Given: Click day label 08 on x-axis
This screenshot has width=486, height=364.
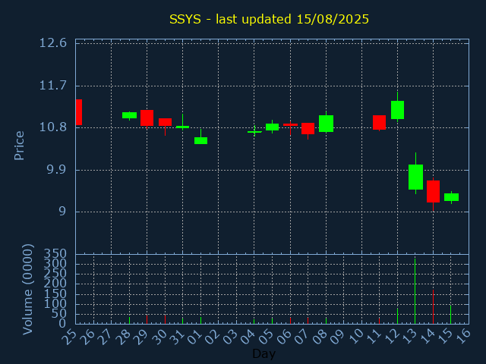Looking at the screenshot, I should tap(320, 337).
